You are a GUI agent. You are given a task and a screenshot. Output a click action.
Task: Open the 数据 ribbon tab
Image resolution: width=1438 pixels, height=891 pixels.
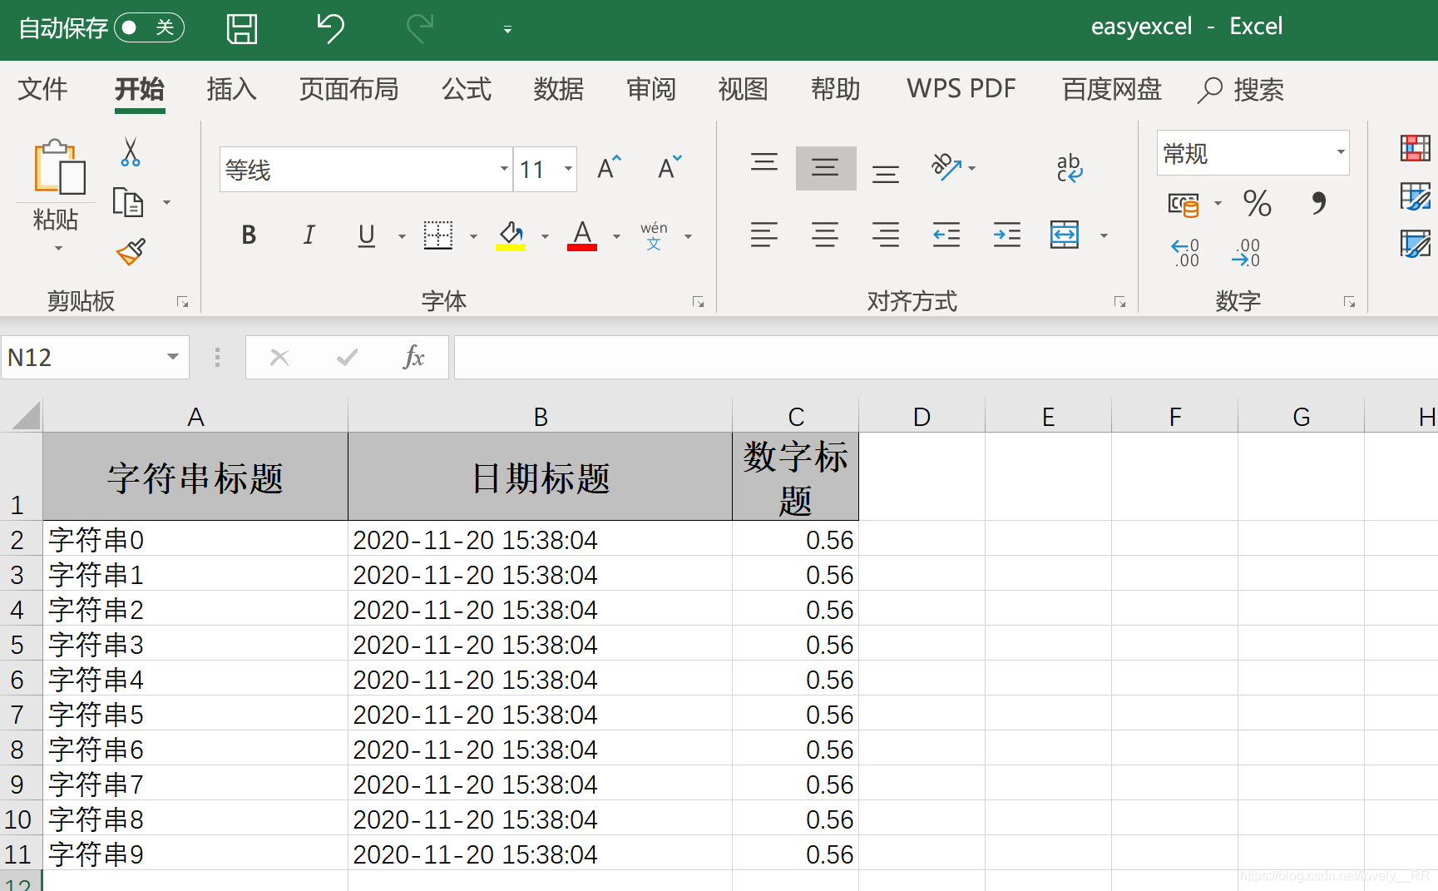[x=559, y=89]
